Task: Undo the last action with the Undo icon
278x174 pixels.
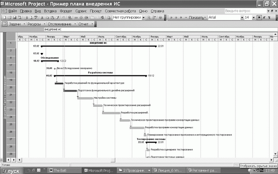Action: pyautogui.click(x=64, y=17)
